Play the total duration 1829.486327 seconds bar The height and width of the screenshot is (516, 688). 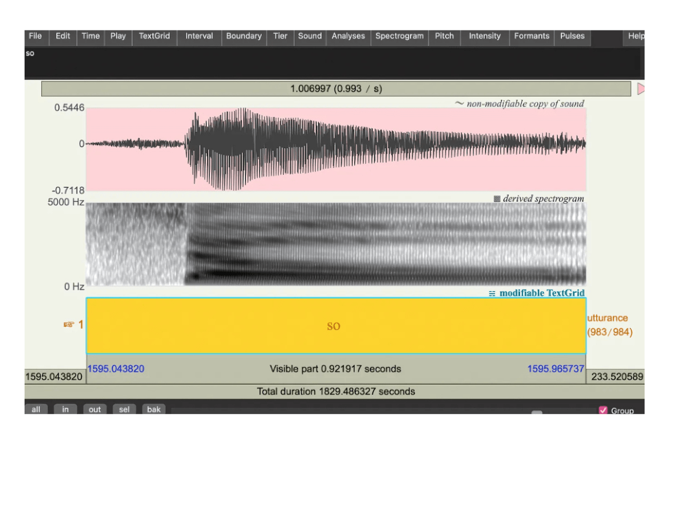pyautogui.click(x=335, y=392)
